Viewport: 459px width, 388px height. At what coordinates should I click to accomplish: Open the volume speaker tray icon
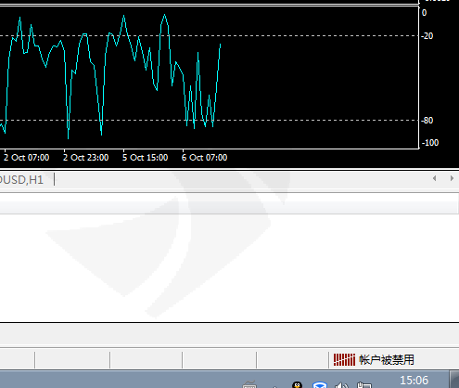point(341,385)
